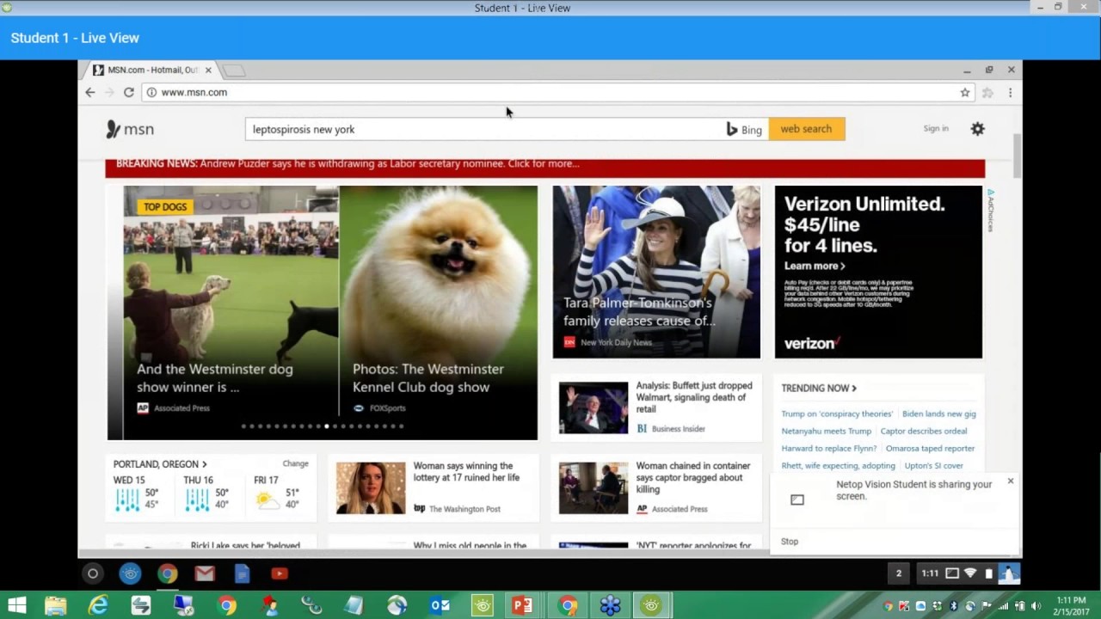
Task: Click the web search button
Action: tap(806, 129)
